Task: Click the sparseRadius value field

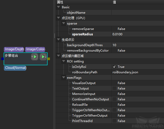Action: (x=137, y=34)
